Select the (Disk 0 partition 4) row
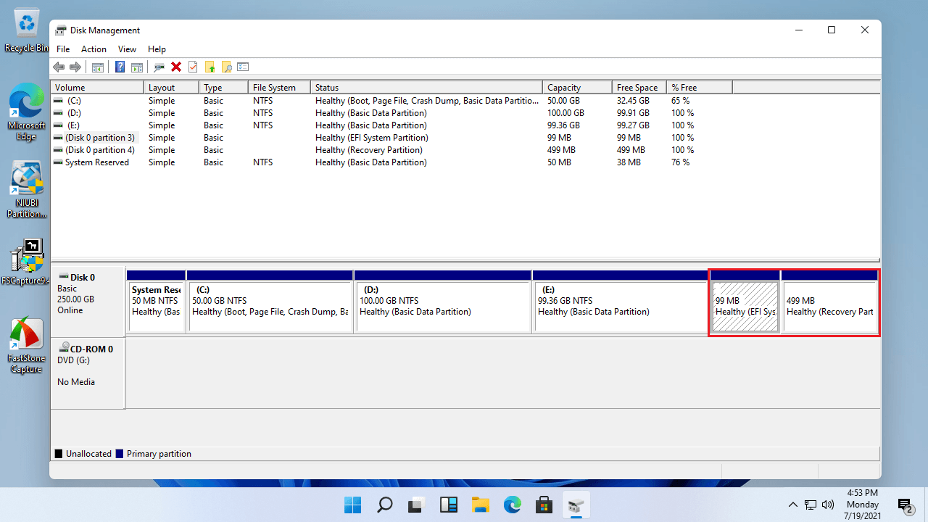The height and width of the screenshot is (522, 928). click(x=99, y=150)
